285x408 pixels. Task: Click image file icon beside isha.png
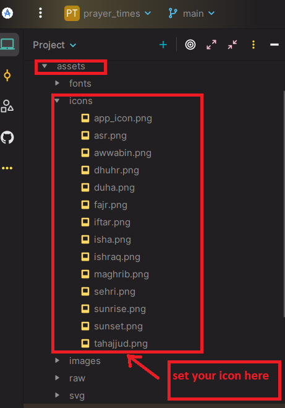(x=85, y=240)
